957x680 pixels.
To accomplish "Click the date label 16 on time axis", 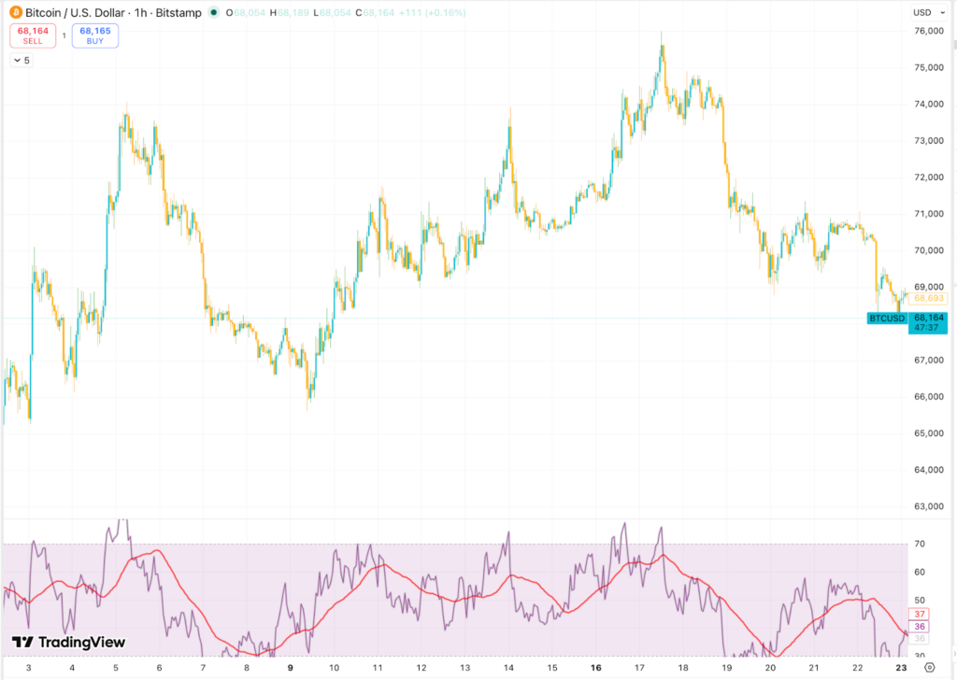I will point(595,669).
